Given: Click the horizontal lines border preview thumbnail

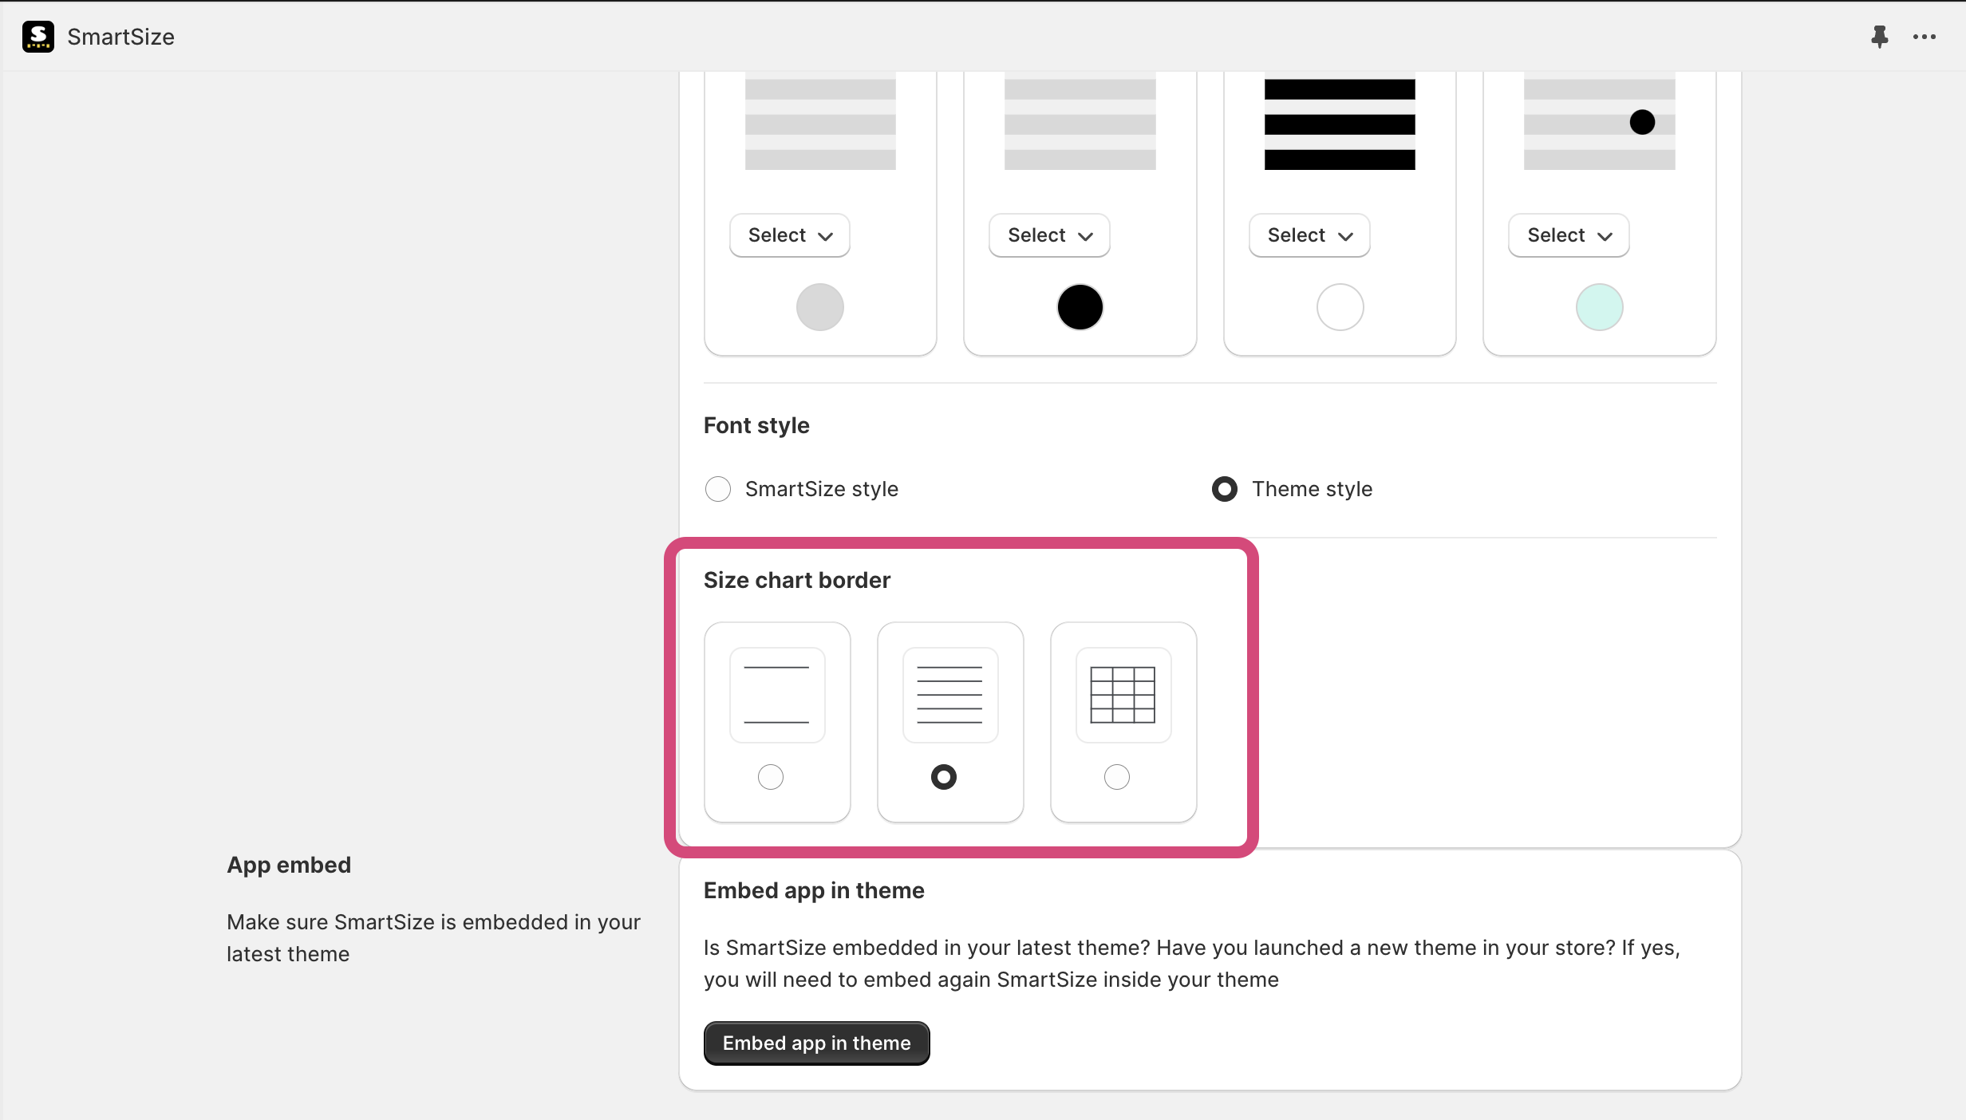Looking at the screenshot, I should pyautogui.click(x=949, y=695).
